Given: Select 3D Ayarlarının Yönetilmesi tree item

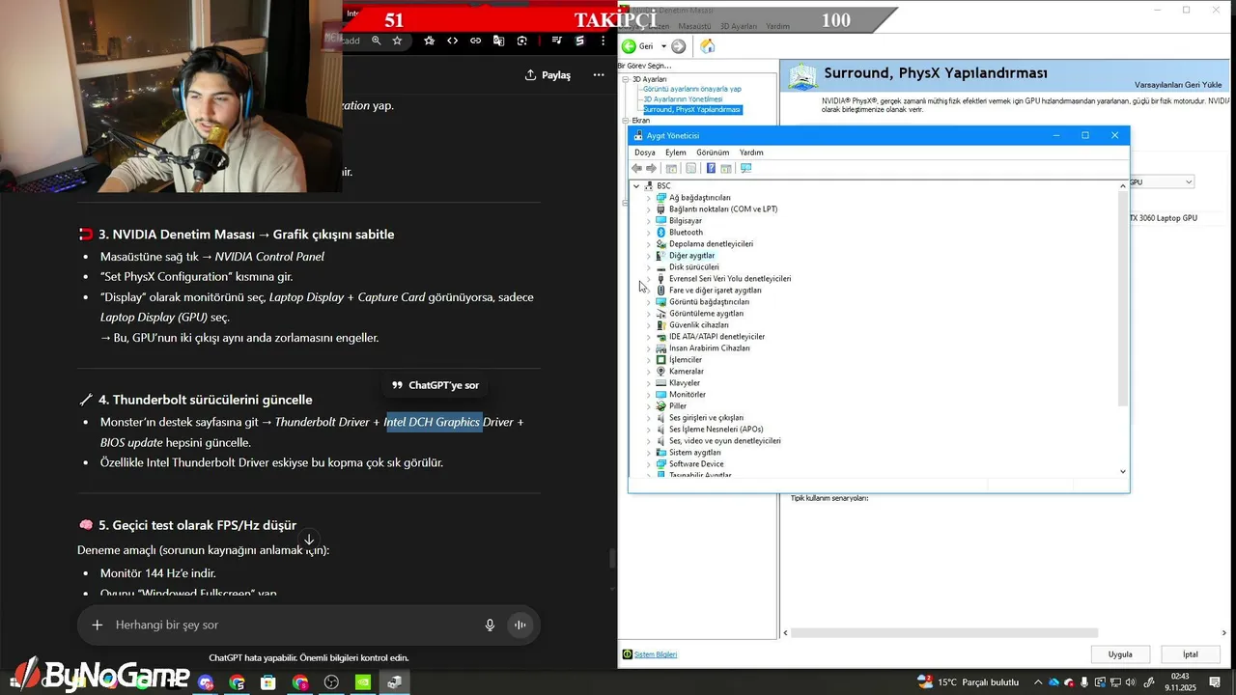Looking at the screenshot, I should [683, 99].
